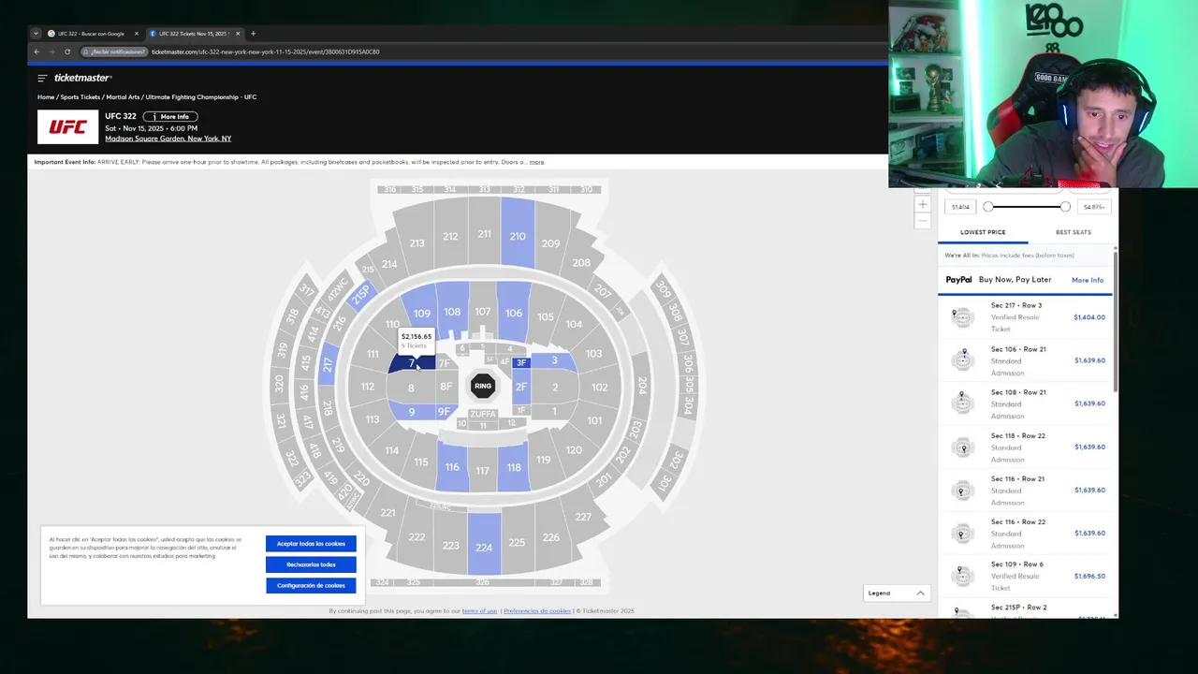Click the browser address bar URL
This screenshot has height=674, width=1198.
click(x=265, y=51)
